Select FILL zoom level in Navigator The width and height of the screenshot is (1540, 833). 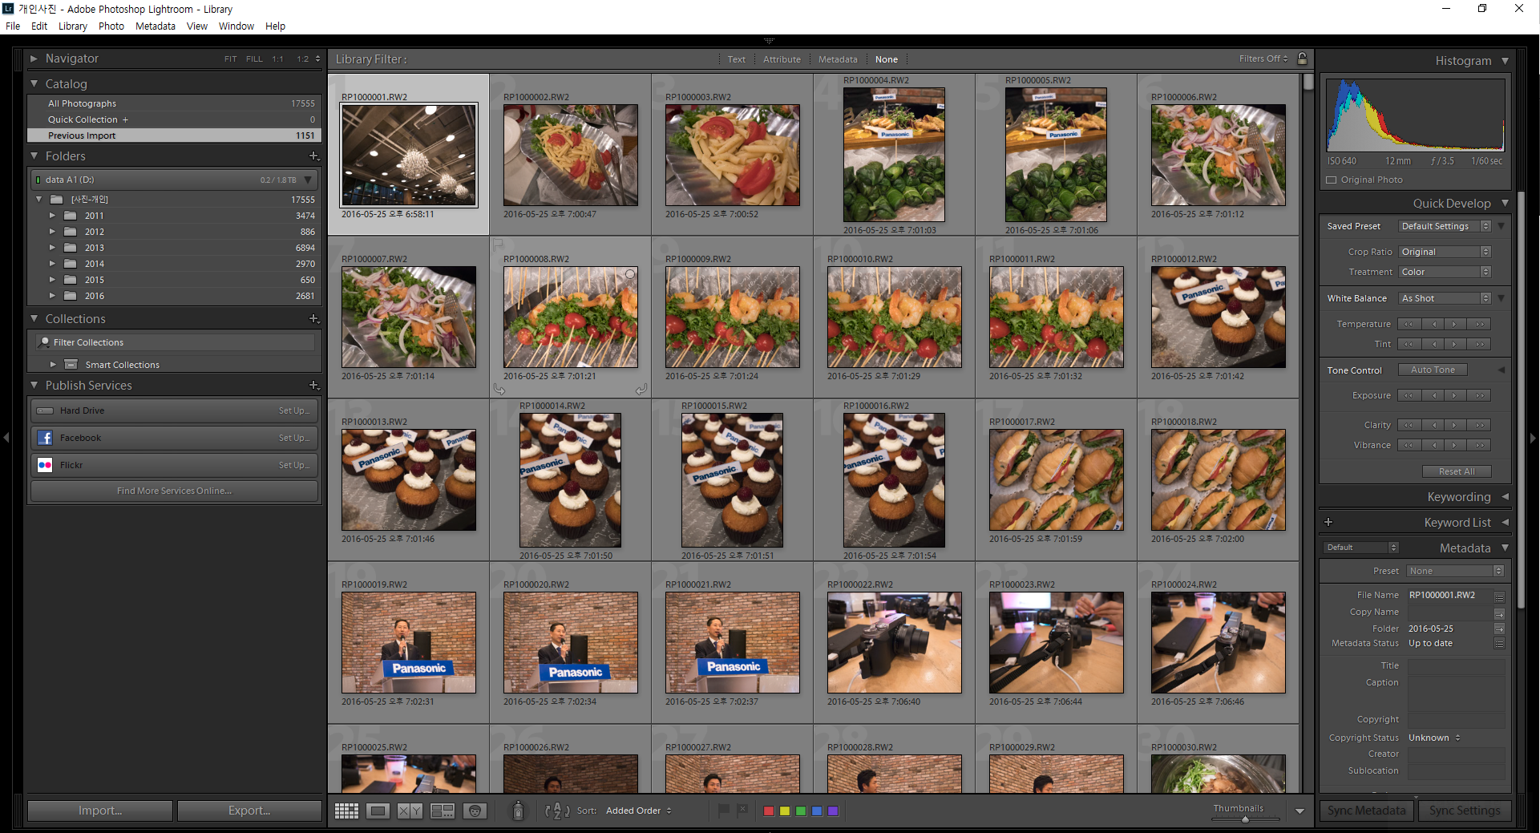254,59
